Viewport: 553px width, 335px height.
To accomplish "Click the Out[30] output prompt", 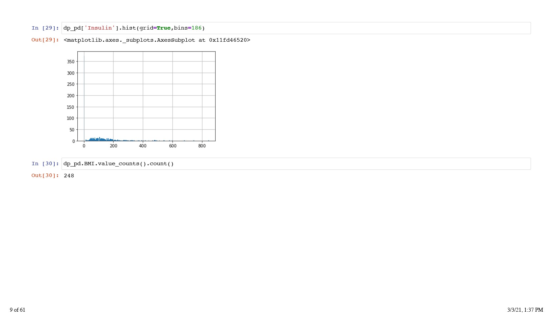I will [x=45, y=176].
